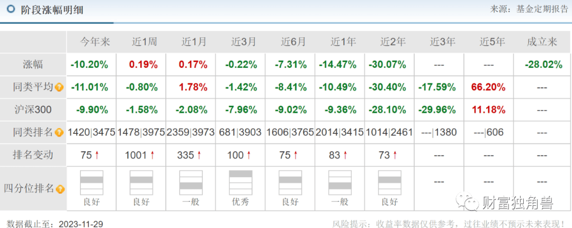Viewport: 572px width, 228px height.
Task: Click ranking cell 1606|3765
Action: pos(290,133)
